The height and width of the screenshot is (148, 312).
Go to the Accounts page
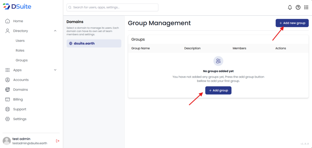(21, 80)
